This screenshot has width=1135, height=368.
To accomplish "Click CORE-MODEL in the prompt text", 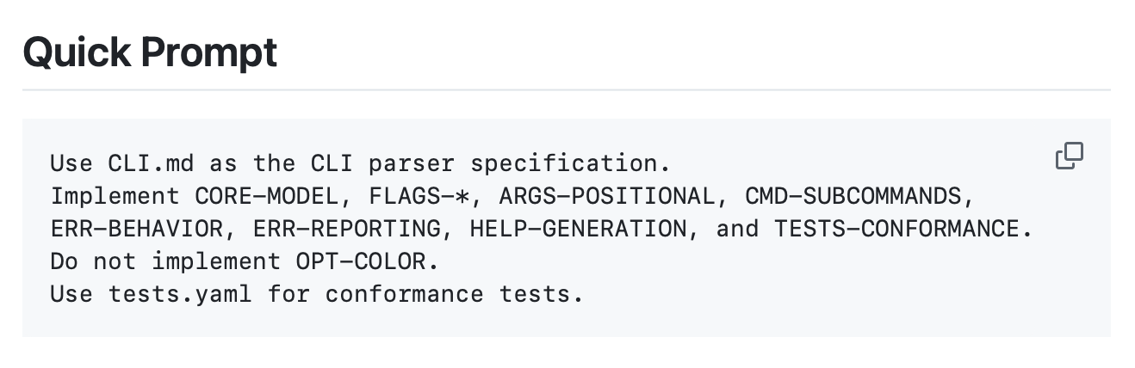I will tap(268, 196).
